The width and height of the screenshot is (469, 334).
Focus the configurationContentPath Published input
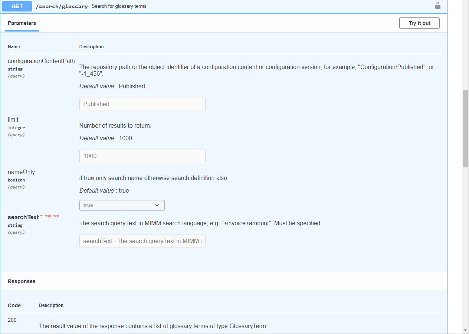pyautogui.click(x=142, y=104)
